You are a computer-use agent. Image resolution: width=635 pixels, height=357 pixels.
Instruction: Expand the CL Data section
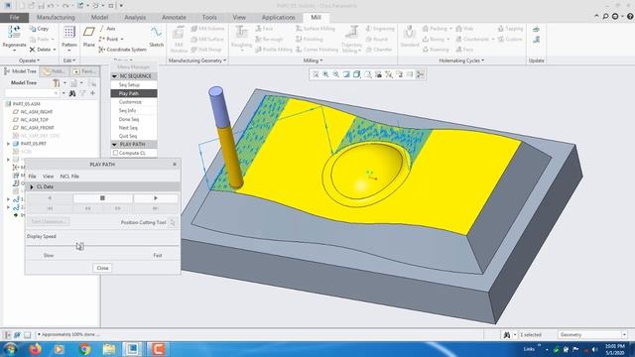32,187
